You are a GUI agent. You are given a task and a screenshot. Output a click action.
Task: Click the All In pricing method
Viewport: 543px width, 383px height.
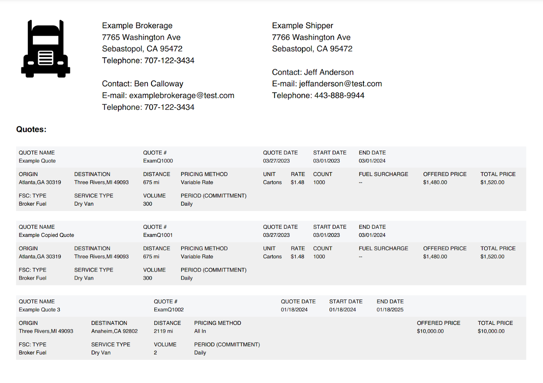pos(200,331)
